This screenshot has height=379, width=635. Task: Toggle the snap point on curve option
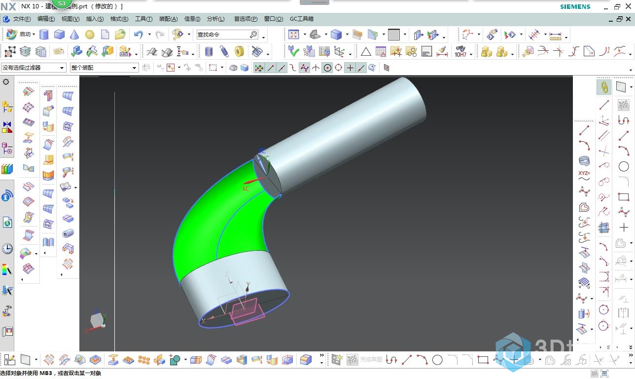point(361,68)
